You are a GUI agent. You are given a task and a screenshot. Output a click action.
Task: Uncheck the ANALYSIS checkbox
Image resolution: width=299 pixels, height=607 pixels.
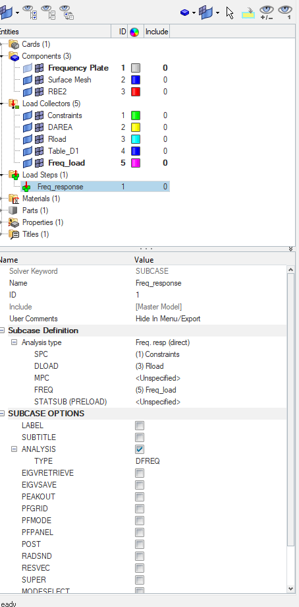pos(140,449)
